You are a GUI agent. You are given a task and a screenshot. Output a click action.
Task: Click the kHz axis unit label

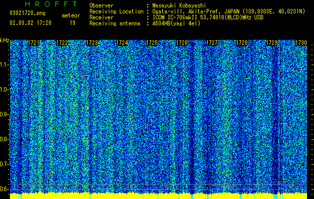point(4,40)
